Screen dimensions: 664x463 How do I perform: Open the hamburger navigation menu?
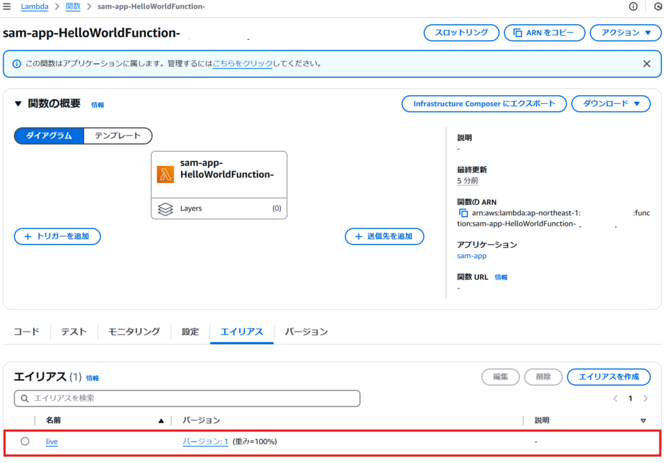coord(6,6)
